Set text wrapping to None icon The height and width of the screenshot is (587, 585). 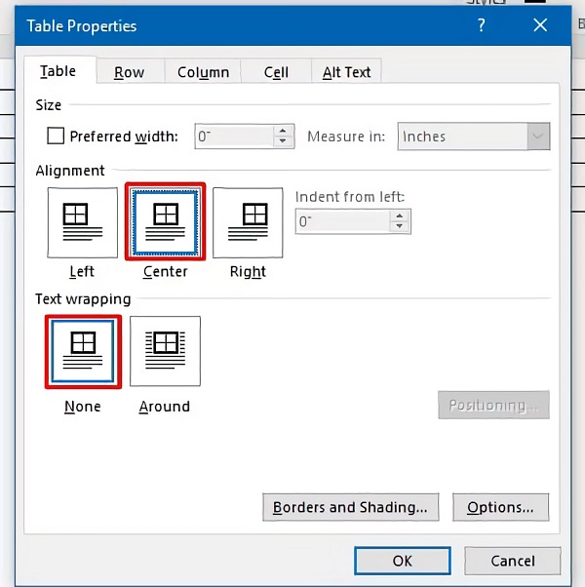point(82,351)
